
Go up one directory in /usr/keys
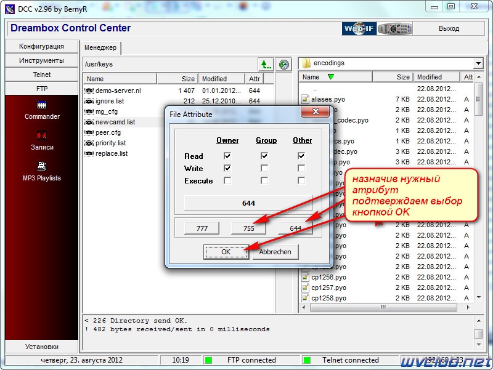pyautogui.click(x=266, y=65)
